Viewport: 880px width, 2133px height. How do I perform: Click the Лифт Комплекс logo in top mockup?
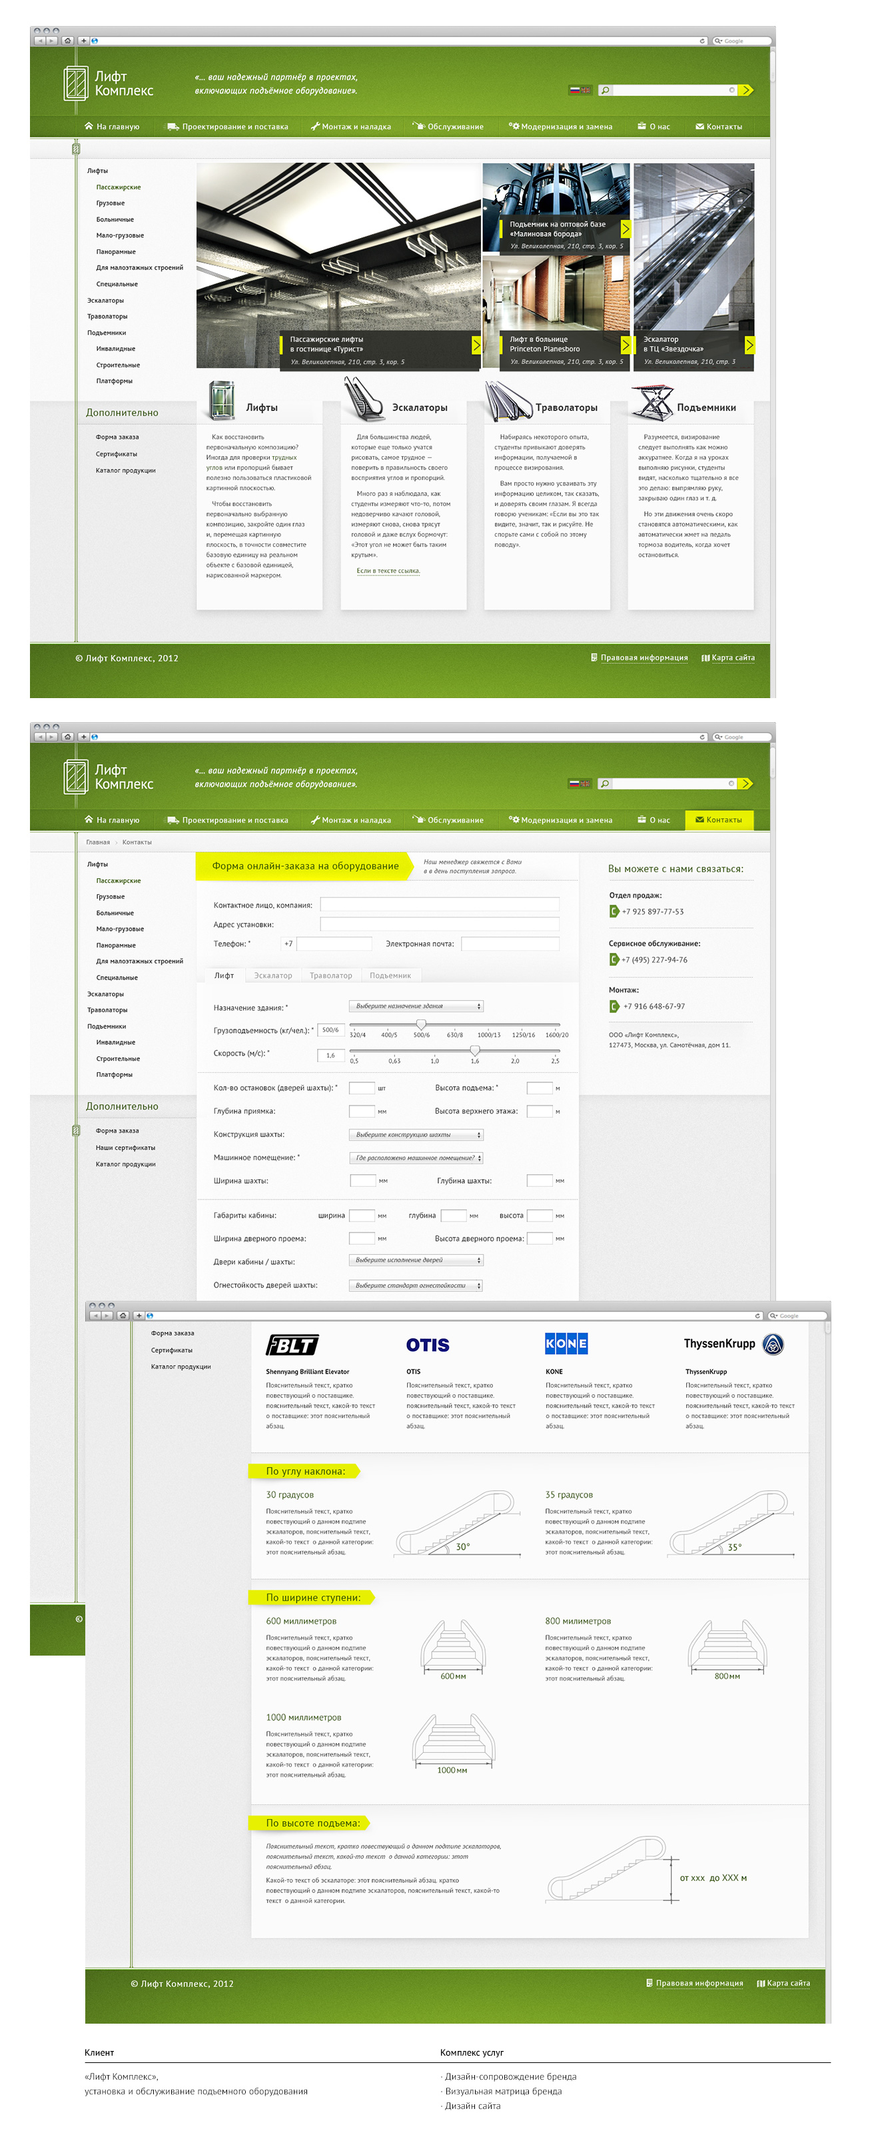(x=109, y=83)
